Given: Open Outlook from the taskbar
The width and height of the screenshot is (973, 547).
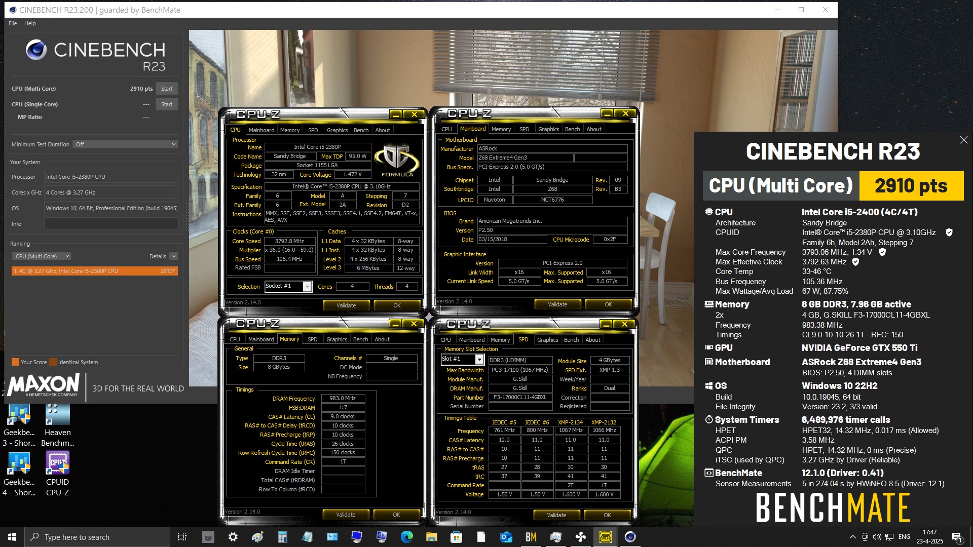Looking at the screenshot, I should pos(506,537).
